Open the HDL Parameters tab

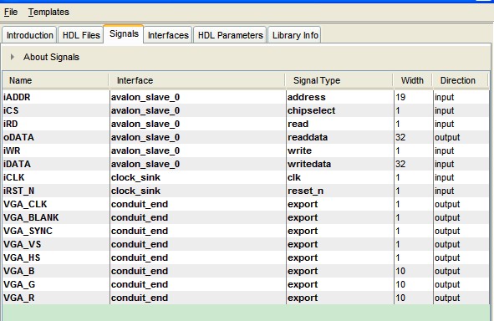(231, 35)
